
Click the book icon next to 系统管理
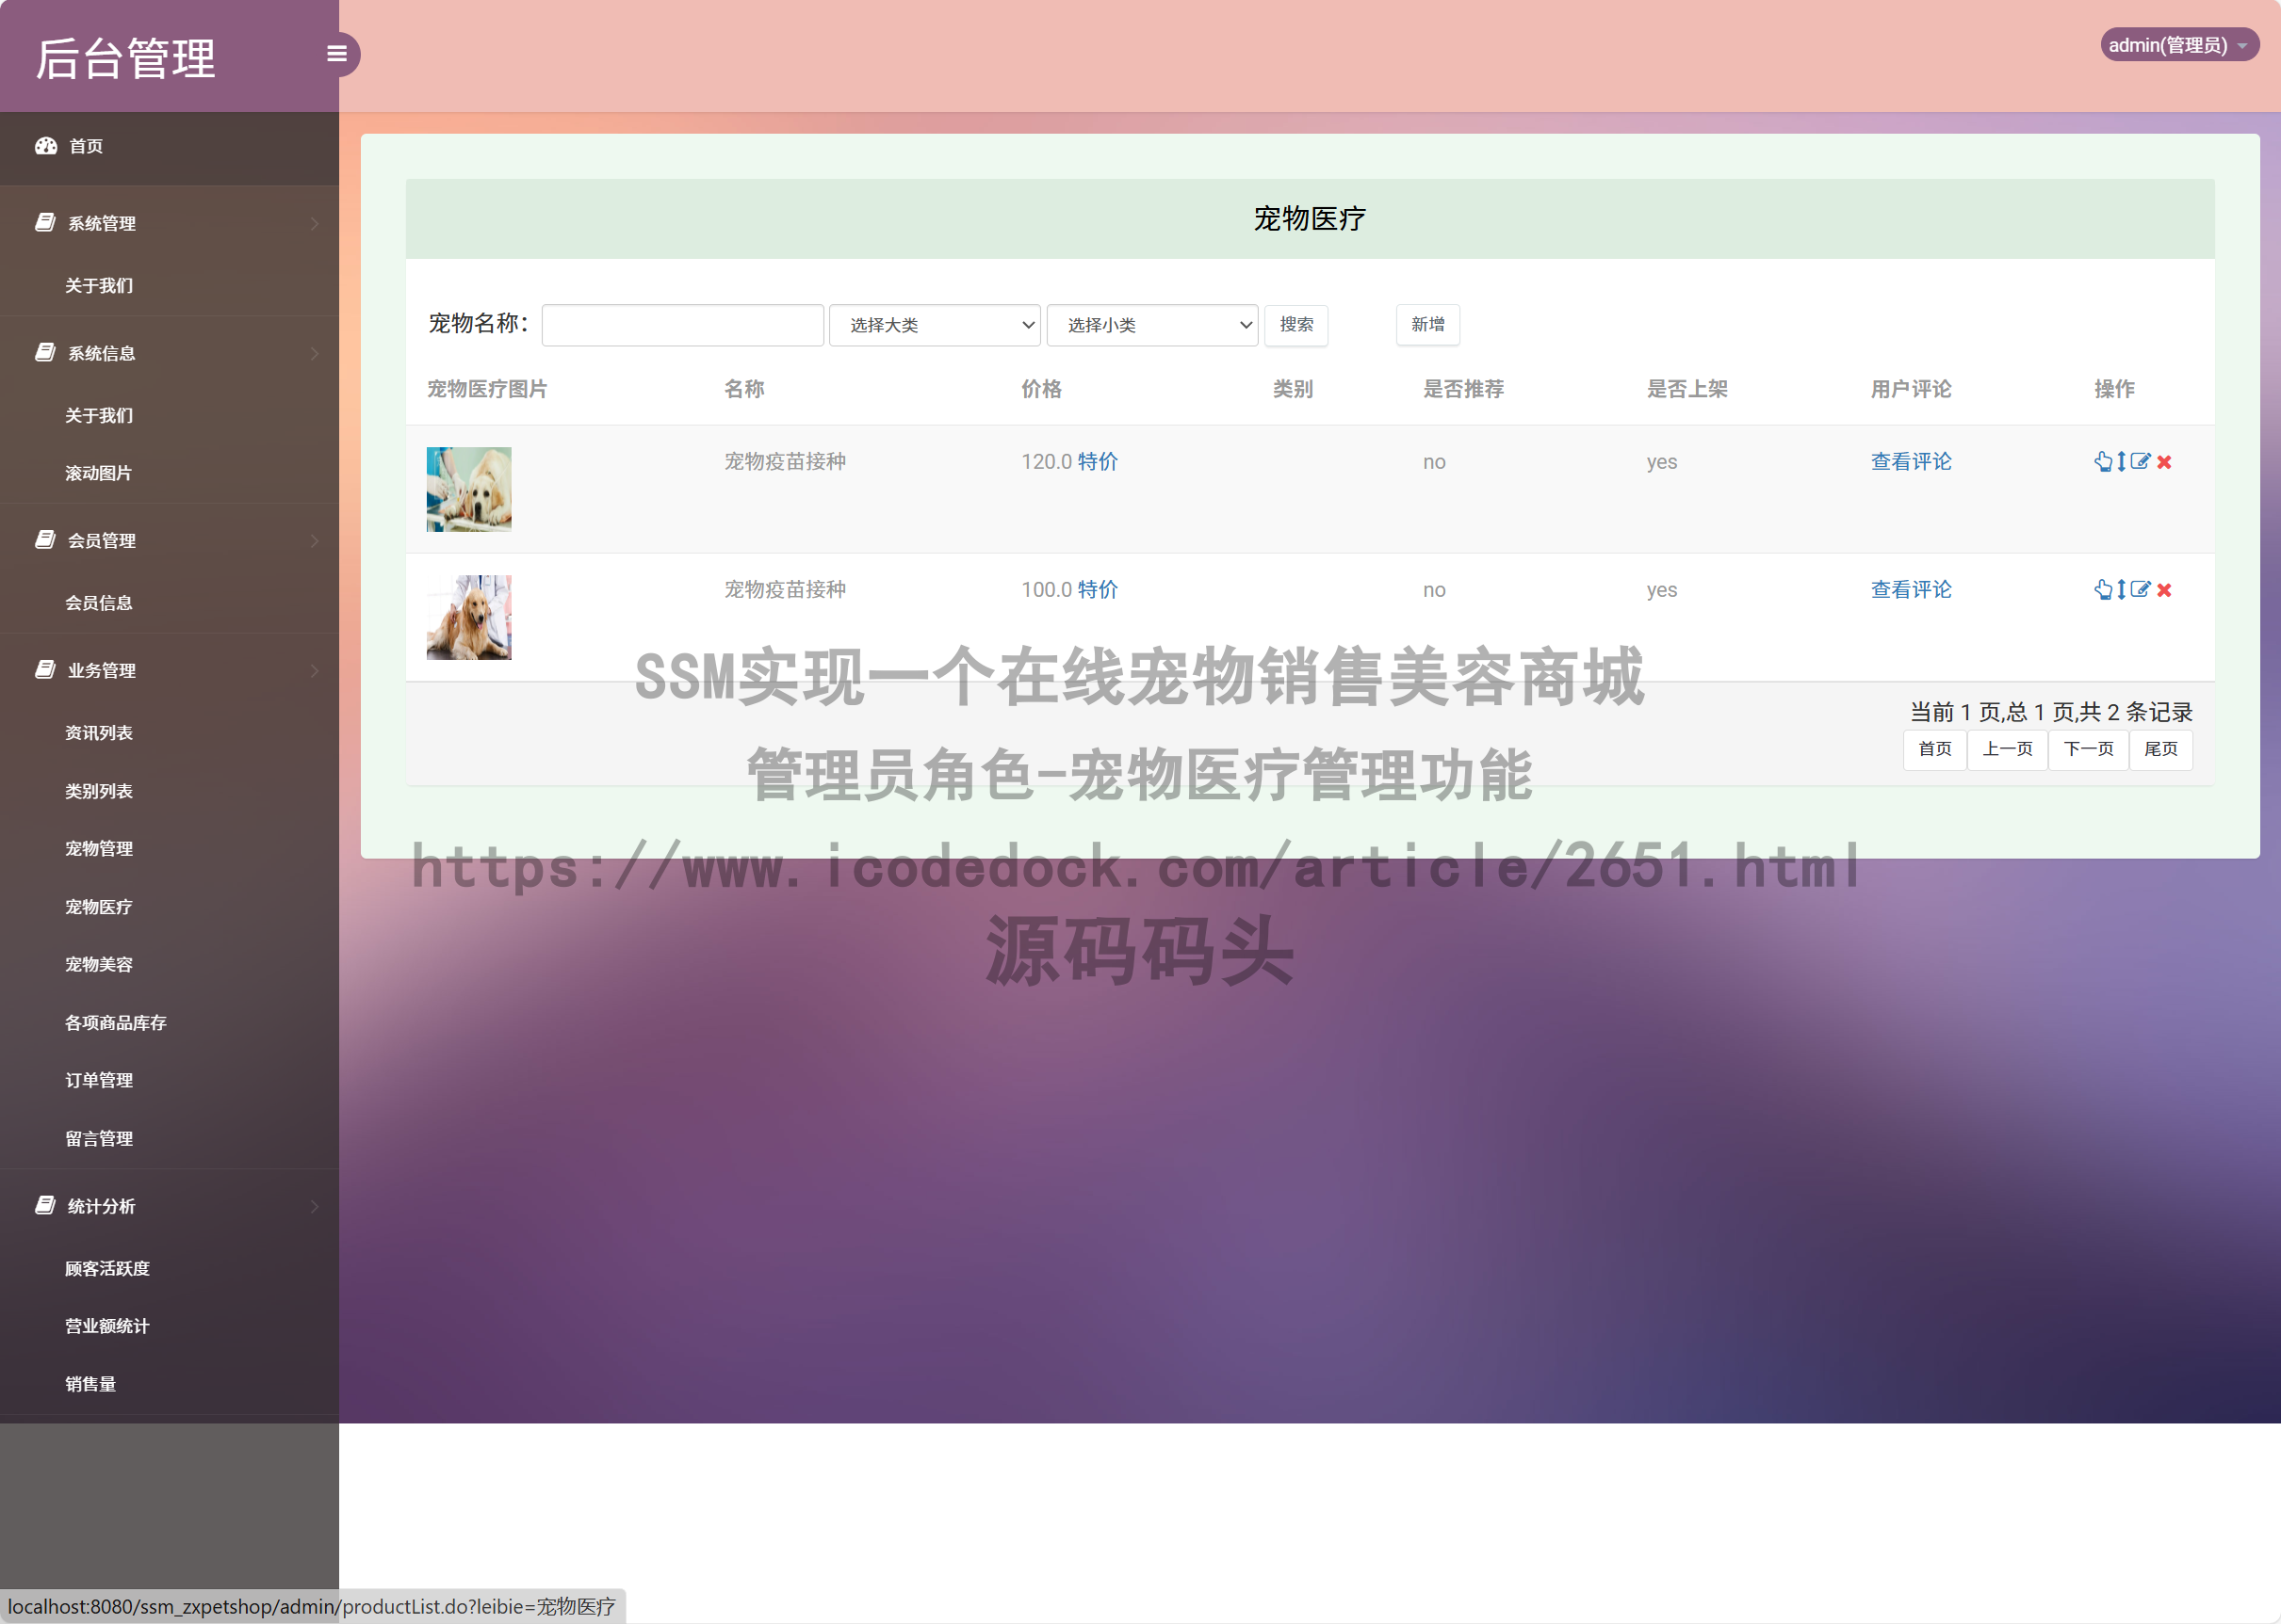(45, 222)
